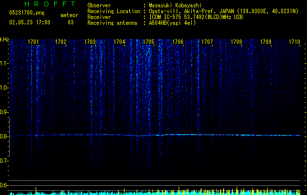Click the 0.7 frequency axis label

coord(4,161)
